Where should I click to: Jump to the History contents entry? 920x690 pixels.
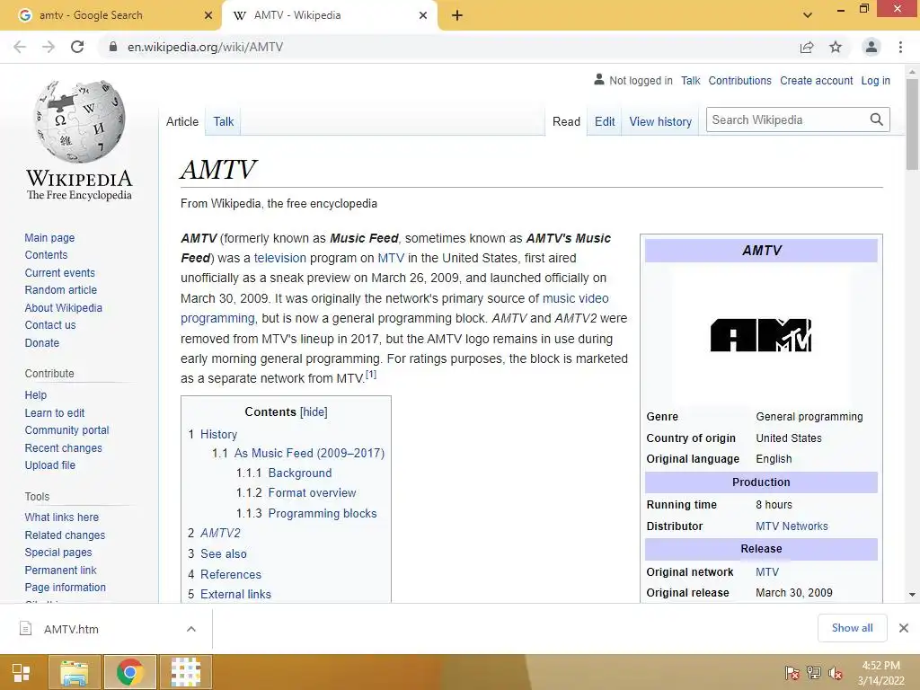[218, 434]
